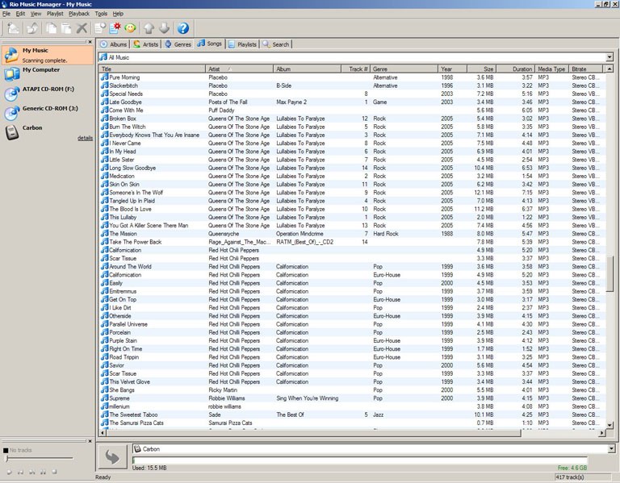Viewport: 620px width, 483px height.
Task: Select Generic CD-ROM (J:) drive
Action: (x=48, y=113)
